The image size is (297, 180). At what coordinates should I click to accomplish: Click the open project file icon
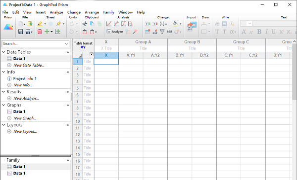pos(30,24)
